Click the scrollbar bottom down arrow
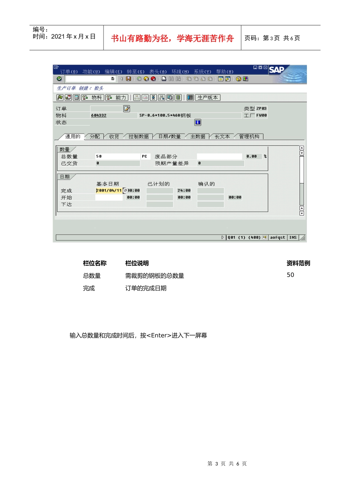 pos(302,213)
